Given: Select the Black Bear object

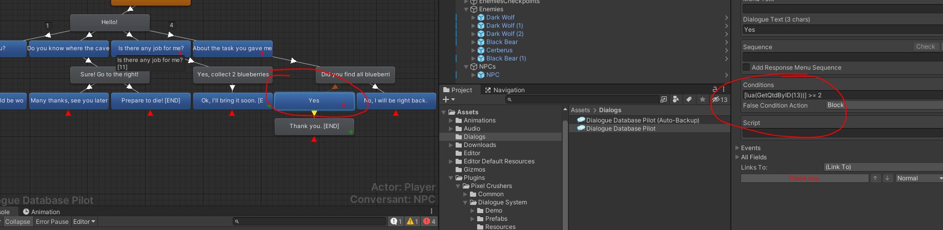Looking at the screenshot, I should point(502,42).
